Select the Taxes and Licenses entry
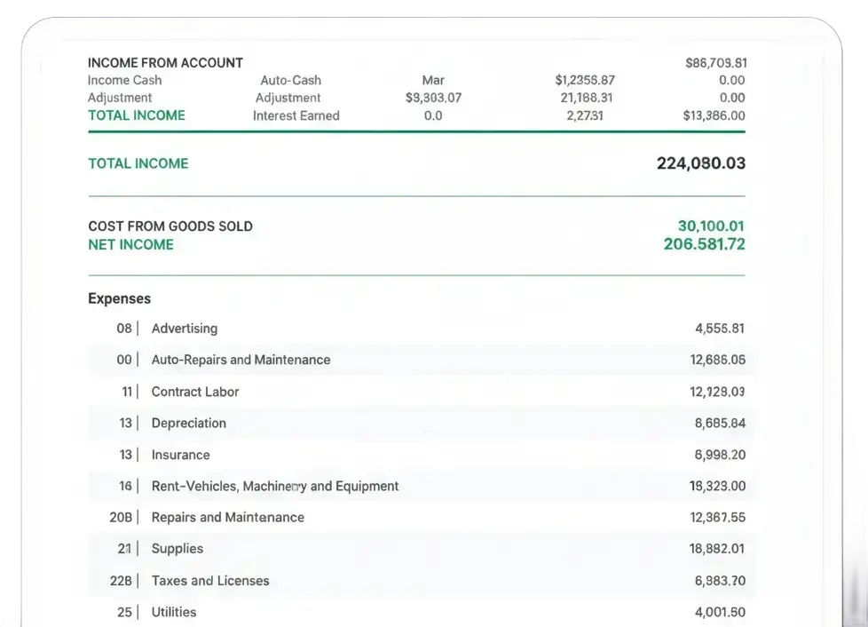The image size is (868, 627). [x=210, y=581]
